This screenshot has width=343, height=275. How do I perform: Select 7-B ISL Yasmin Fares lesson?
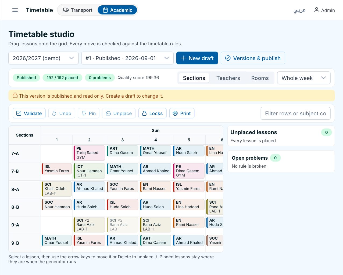[57, 169]
